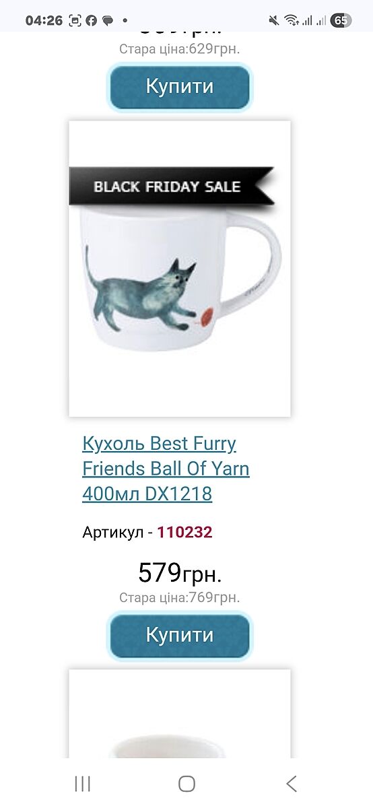
Task: Tap the muted sound icon in status bar
Action: pyautogui.click(x=273, y=20)
